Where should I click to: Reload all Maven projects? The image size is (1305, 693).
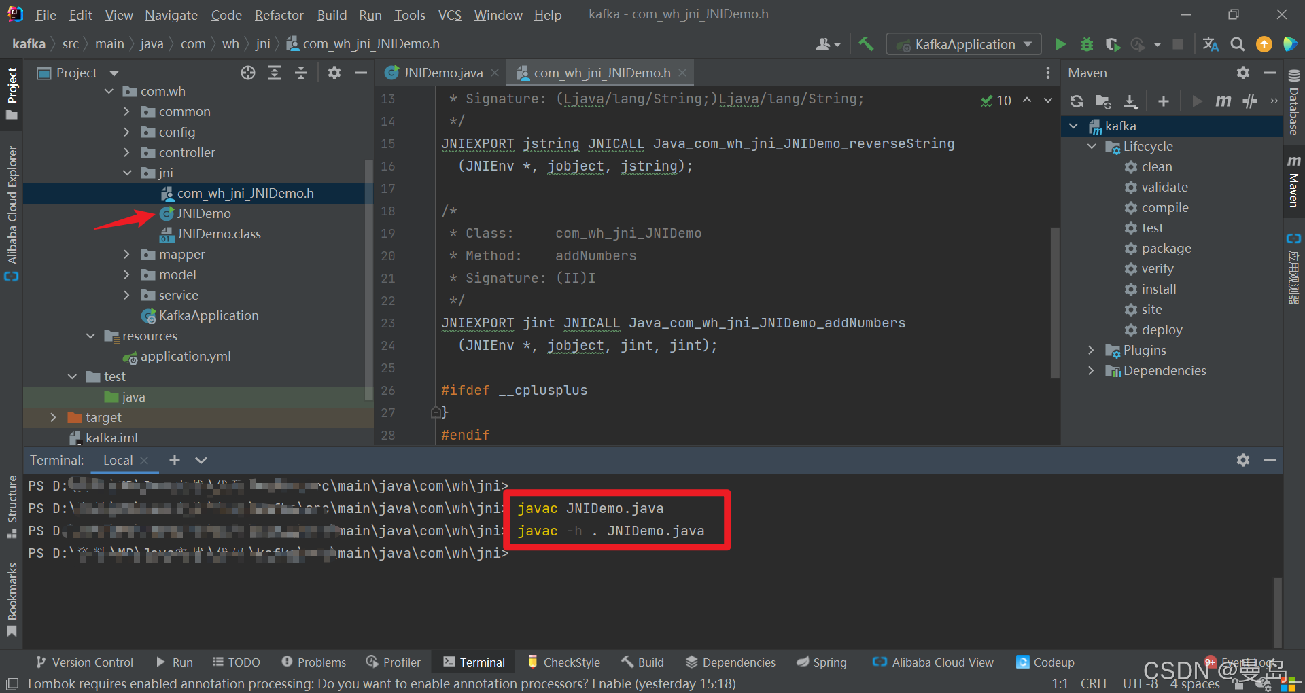click(1077, 101)
